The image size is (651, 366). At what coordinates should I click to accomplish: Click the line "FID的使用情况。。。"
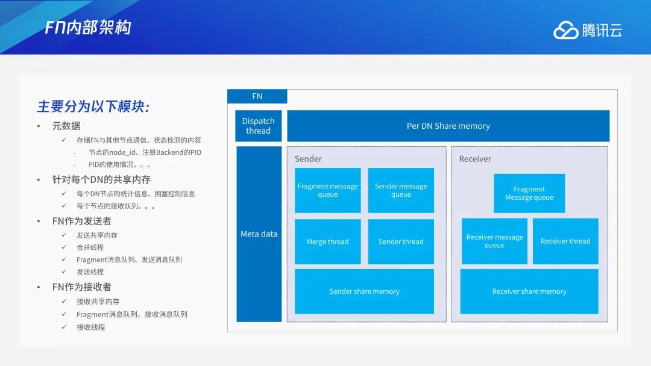tap(119, 164)
